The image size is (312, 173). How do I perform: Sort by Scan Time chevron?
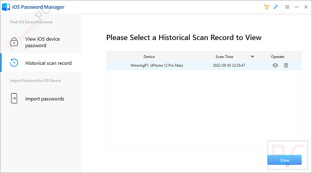(x=252, y=57)
